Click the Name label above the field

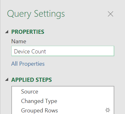(19, 41)
